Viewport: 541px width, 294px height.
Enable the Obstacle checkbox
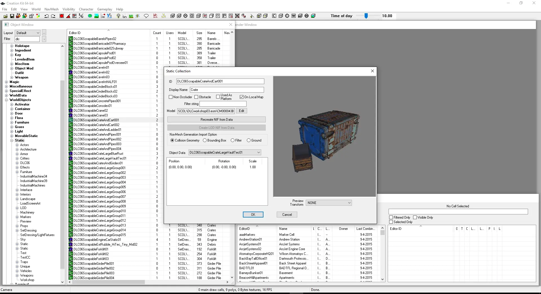(196, 97)
